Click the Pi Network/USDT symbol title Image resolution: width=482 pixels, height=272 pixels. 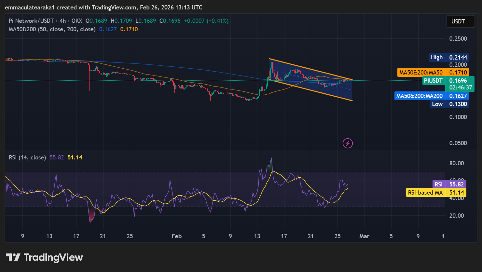click(31, 21)
